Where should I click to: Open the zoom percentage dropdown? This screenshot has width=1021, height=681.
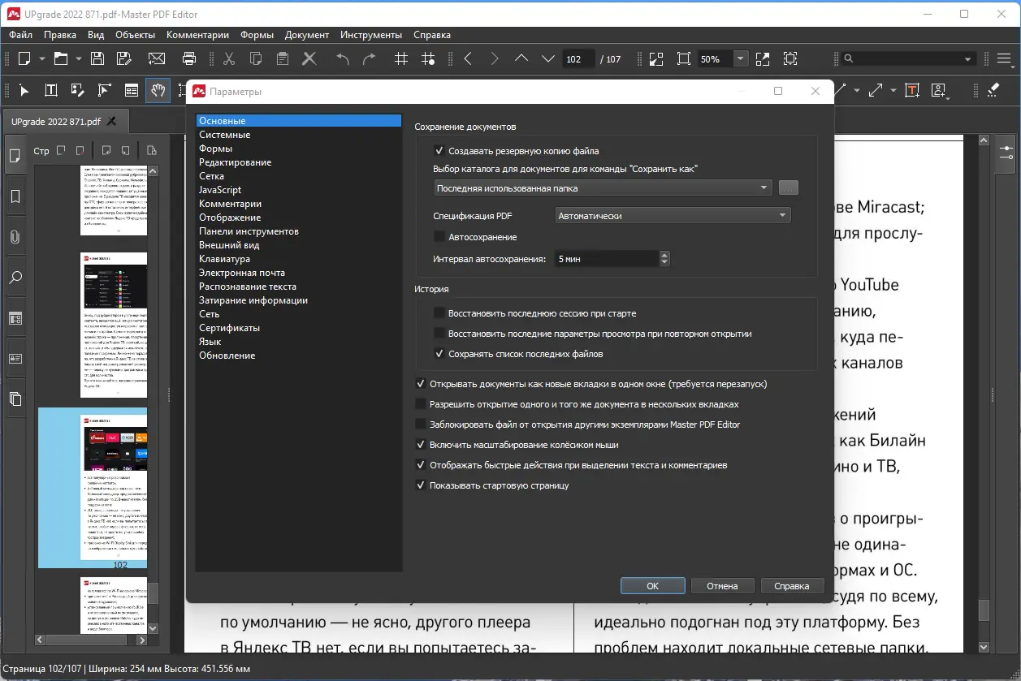pyautogui.click(x=740, y=58)
